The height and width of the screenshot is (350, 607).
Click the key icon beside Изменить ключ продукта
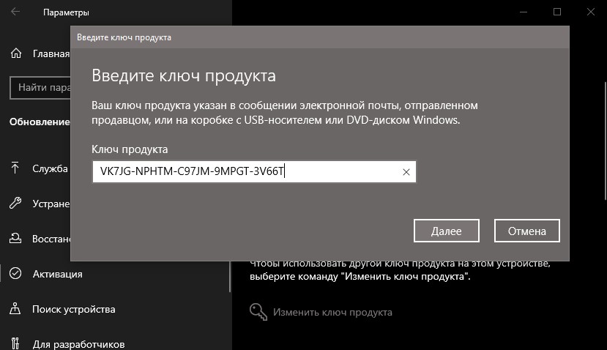click(x=258, y=312)
